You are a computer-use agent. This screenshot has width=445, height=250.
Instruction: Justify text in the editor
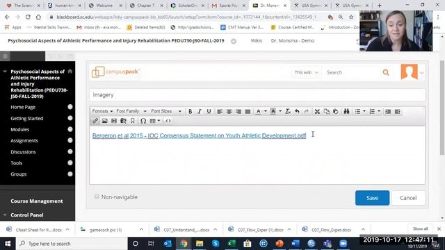coord(248,111)
